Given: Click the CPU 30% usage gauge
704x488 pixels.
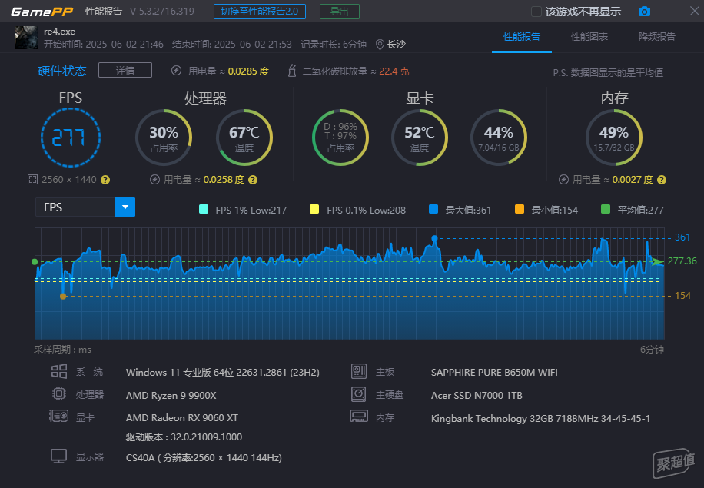Looking at the screenshot, I should [164, 138].
